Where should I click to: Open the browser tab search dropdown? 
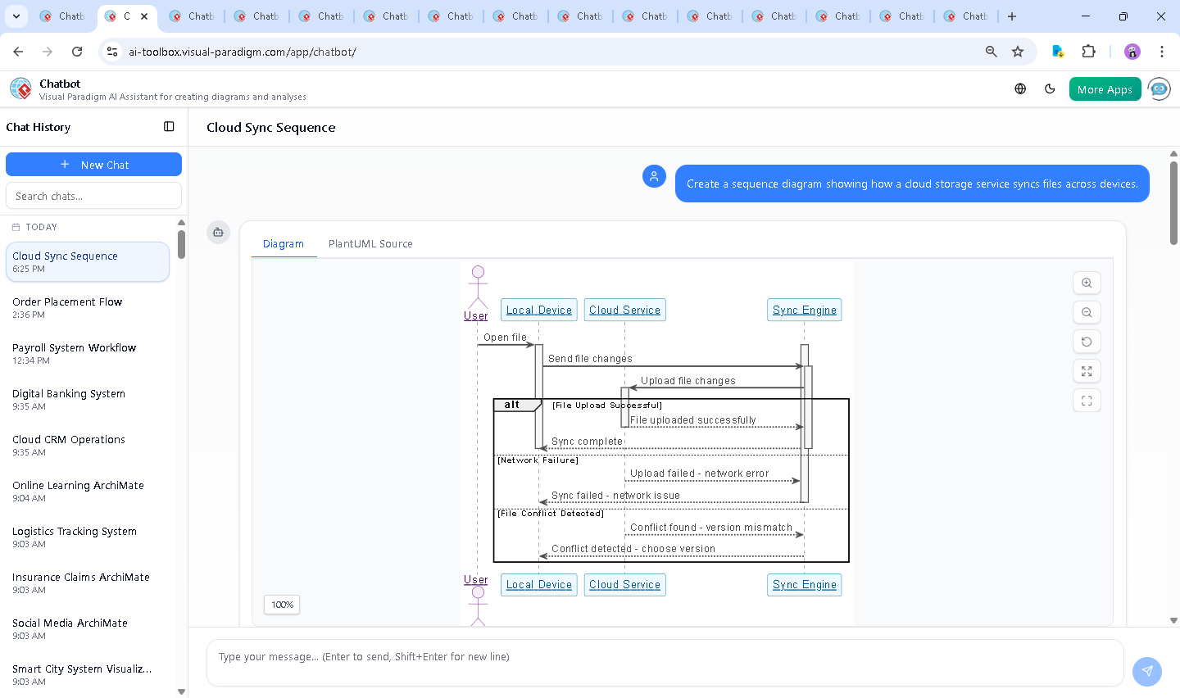tap(16, 16)
